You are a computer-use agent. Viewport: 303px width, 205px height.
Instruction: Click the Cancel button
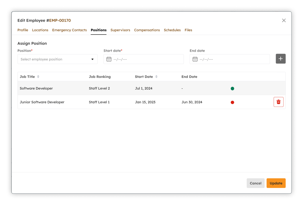[x=256, y=183]
